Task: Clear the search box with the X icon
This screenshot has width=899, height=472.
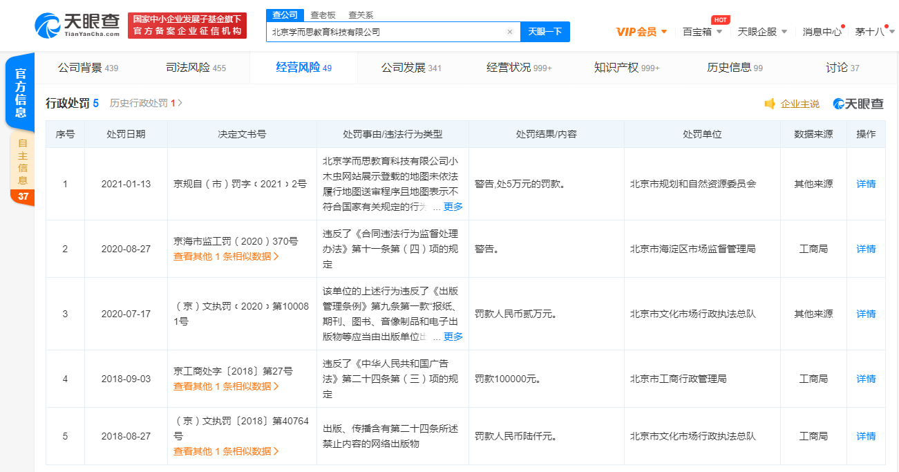Action: 510,32
